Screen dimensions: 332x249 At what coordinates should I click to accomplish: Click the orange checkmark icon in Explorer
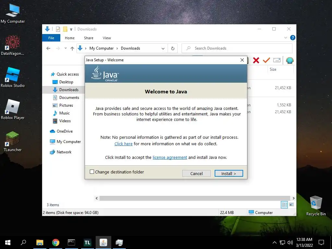[x=267, y=60]
